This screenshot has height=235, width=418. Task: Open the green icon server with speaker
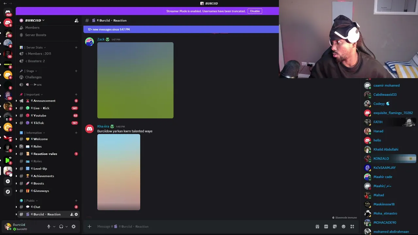coord(8,160)
